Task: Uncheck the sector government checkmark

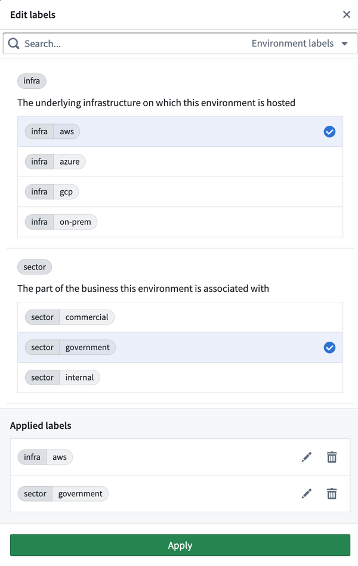Action: pos(329,348)
